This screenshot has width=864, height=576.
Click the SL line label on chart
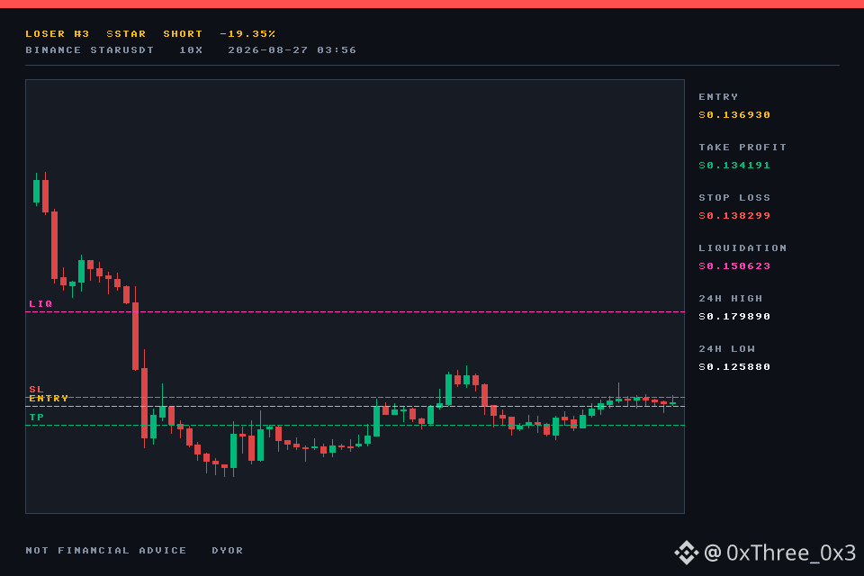(x=36, y=389)
